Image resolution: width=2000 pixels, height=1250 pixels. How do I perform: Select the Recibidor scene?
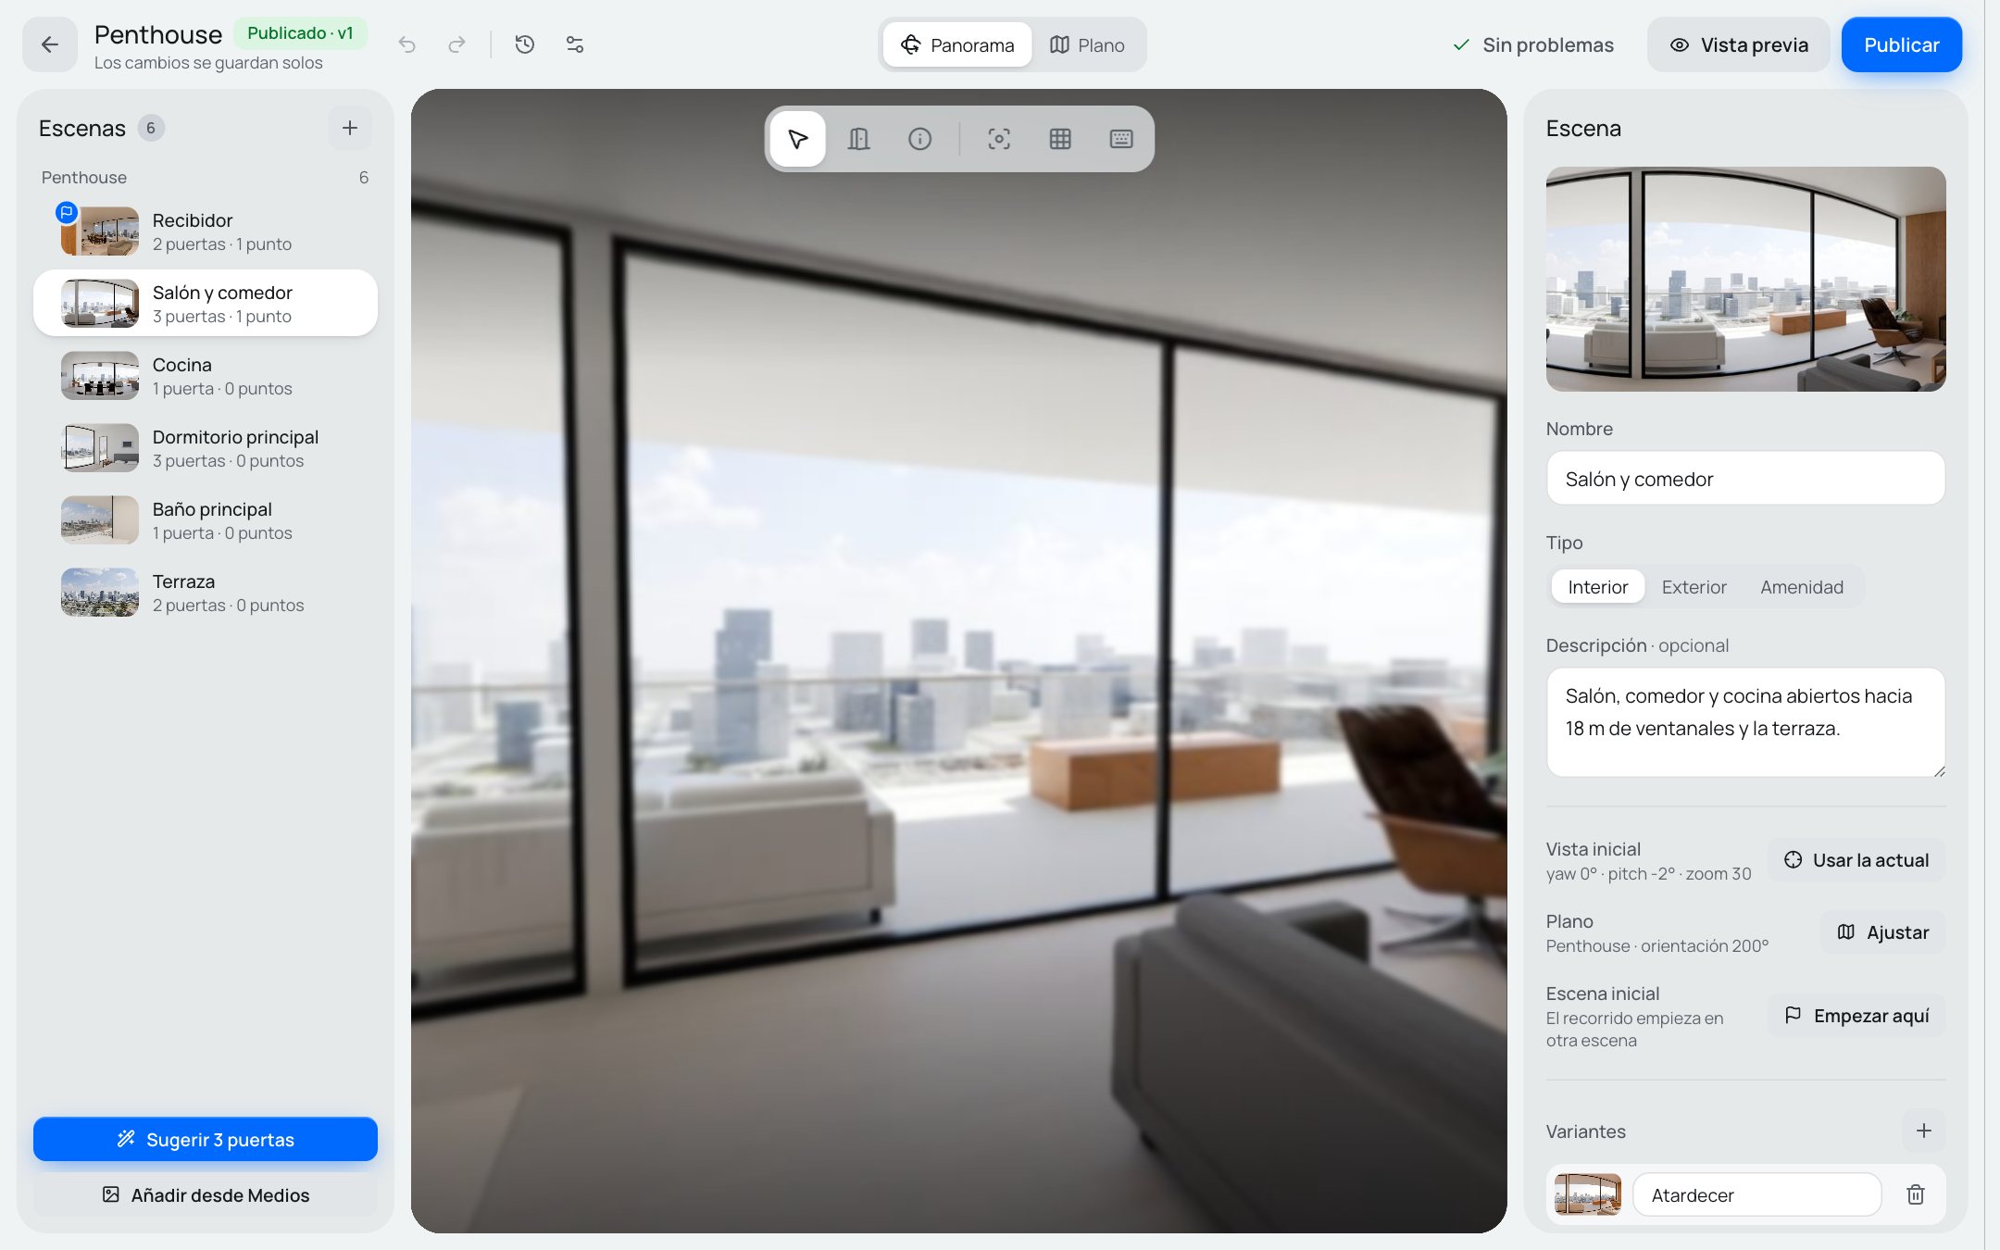tap(206, 231)
